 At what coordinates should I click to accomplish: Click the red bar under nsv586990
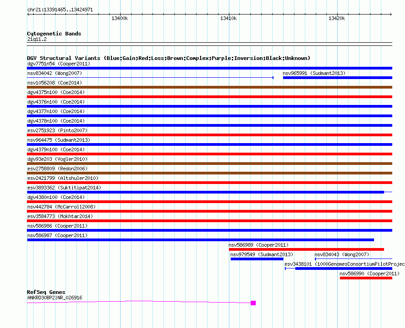pos(366,278)
